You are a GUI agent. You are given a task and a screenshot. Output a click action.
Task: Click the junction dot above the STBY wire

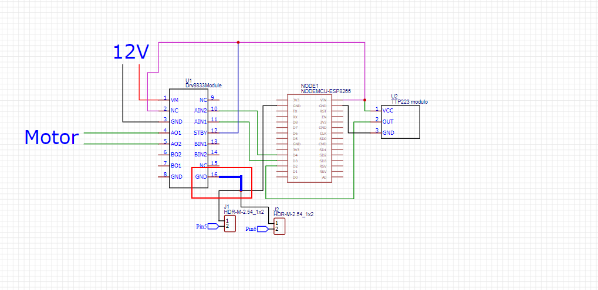[238, 42]
